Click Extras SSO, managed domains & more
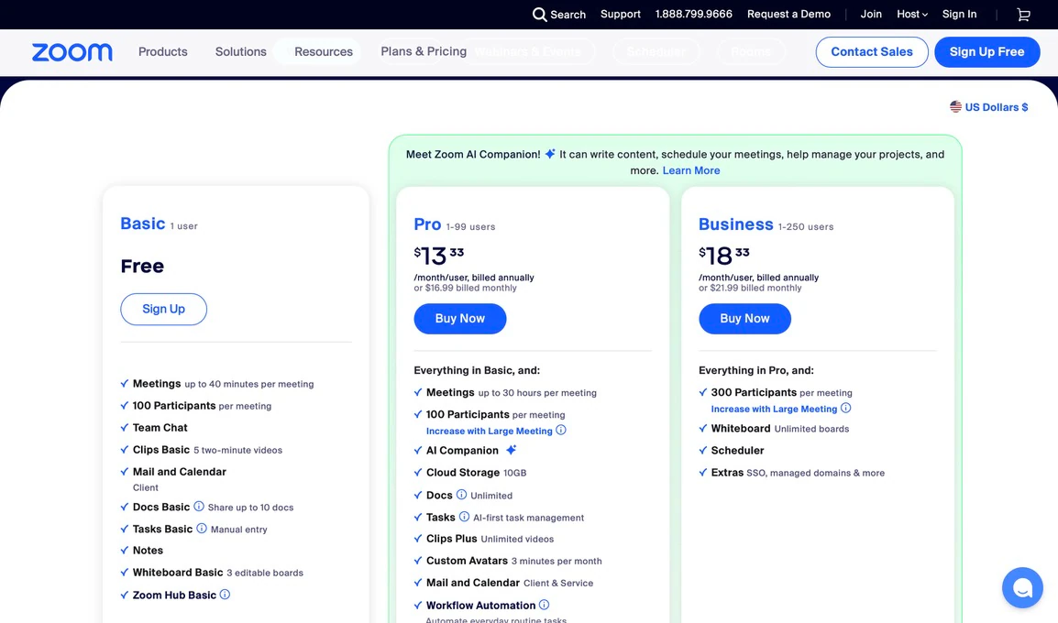 coord(798,473)
